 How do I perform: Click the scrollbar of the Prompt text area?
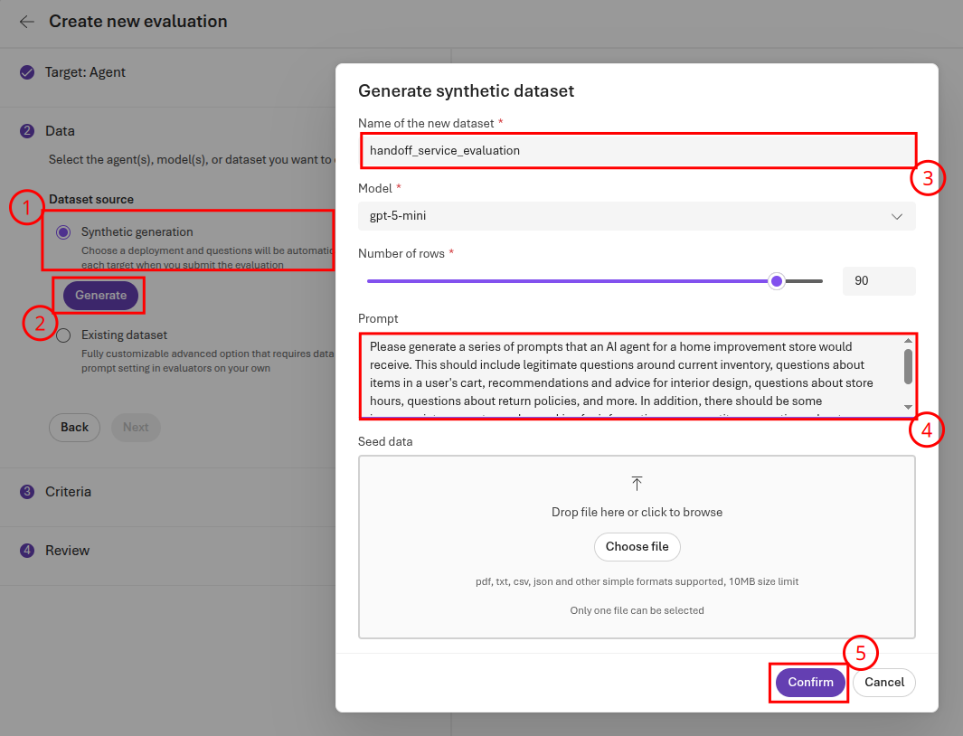(x=908, y=371)
